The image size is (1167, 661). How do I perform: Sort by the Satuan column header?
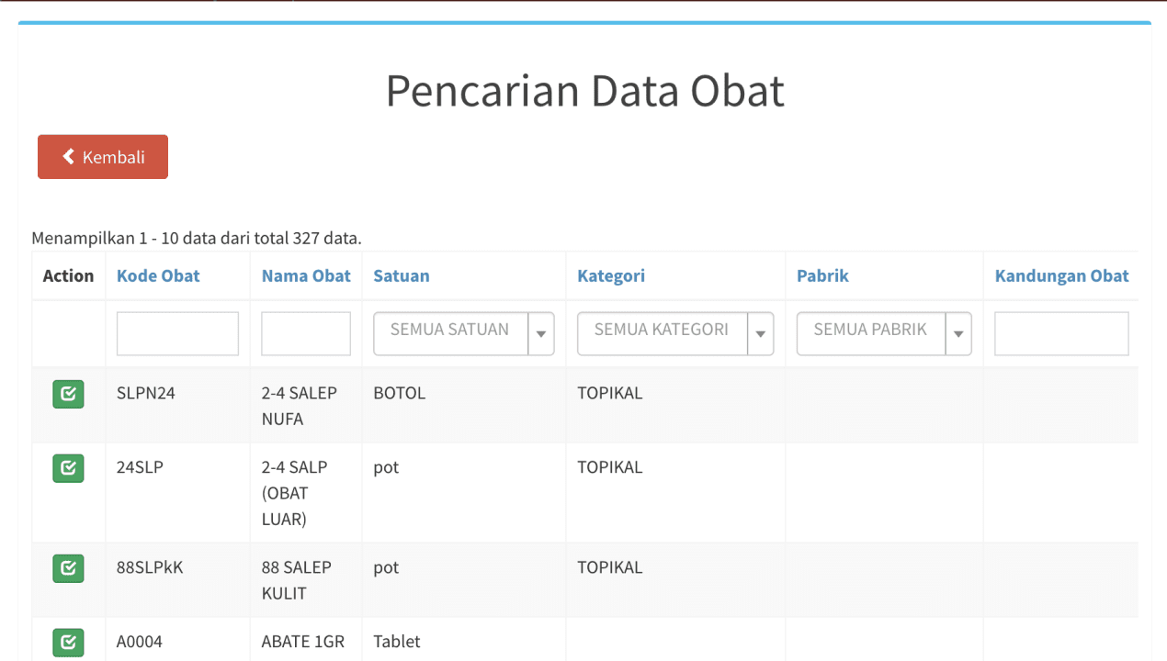pyautogui.click(x=402, y=276)
